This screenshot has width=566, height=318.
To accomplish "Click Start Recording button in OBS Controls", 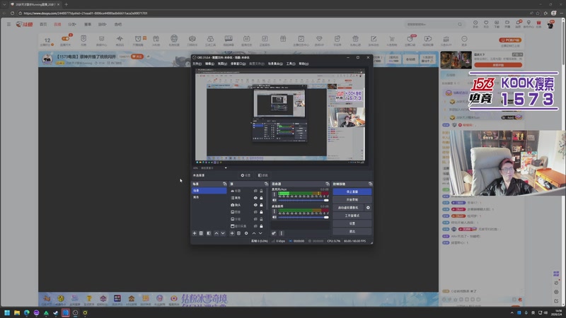I will point(352,200).
